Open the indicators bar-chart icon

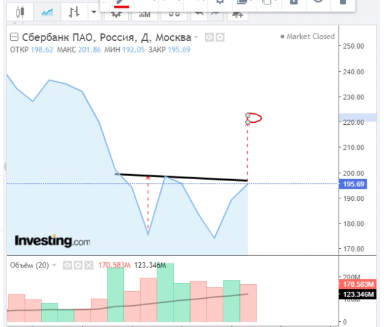point(145,15)
